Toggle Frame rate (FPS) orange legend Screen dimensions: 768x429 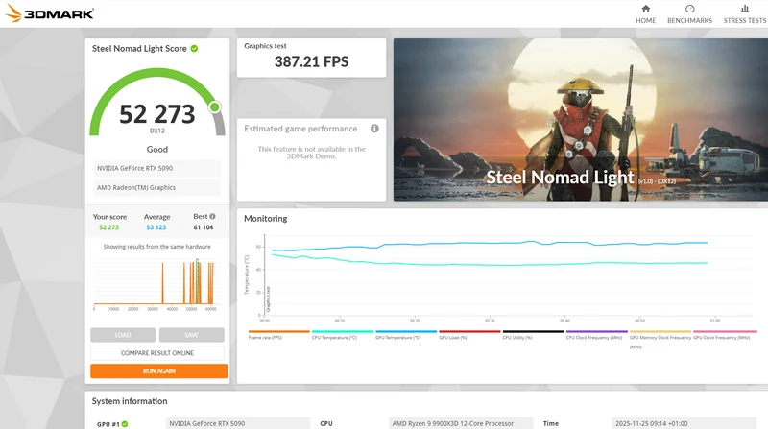pos(279,335)
